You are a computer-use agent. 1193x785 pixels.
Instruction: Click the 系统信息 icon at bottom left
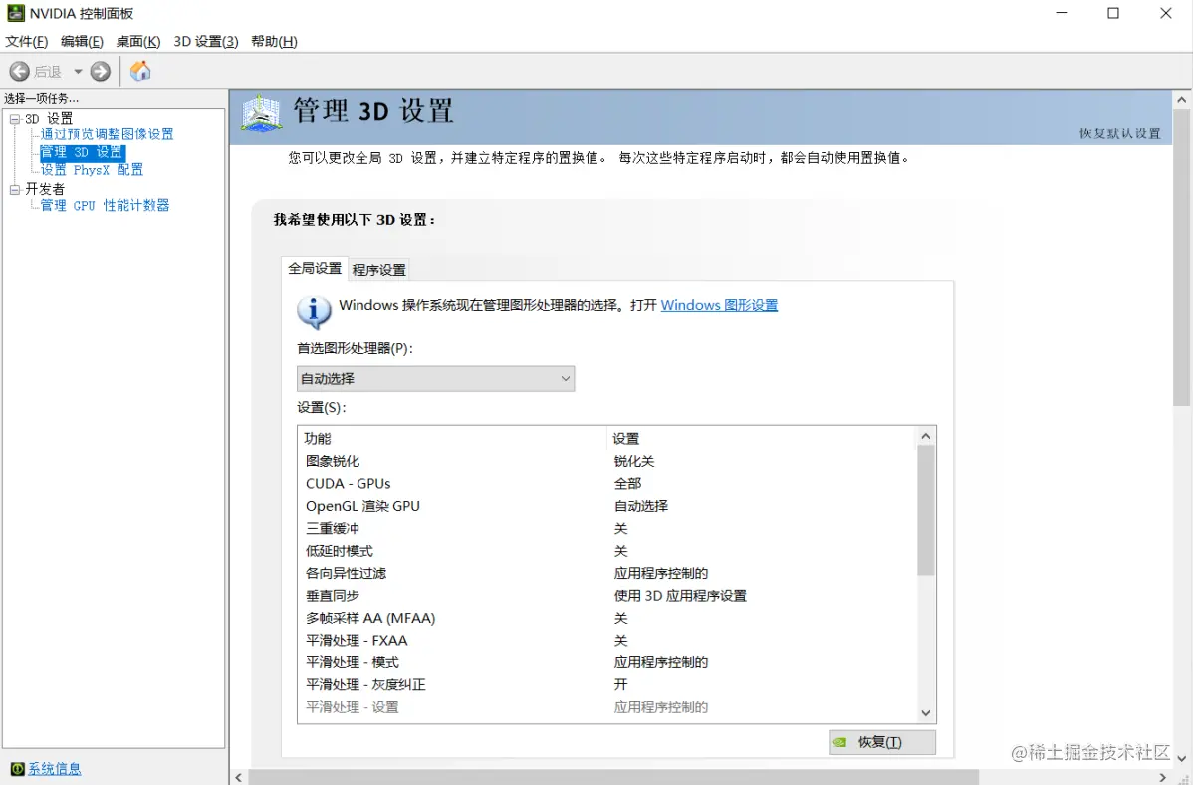point(18,769)
